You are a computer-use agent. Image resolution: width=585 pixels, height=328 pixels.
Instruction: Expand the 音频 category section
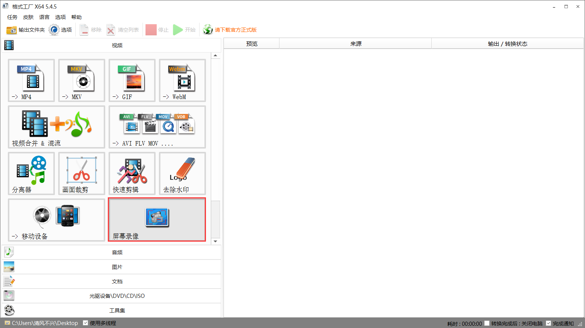click(x=112, y=252)
